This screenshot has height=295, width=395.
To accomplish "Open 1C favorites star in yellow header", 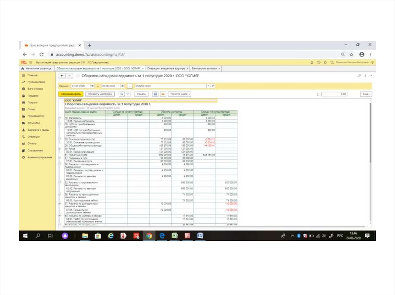I will click(x=325, y=62).
